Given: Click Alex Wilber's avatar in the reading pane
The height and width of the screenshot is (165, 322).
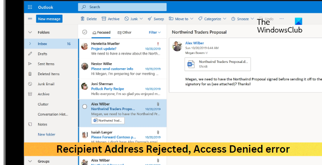Looking at the screenshot, I should tap(177, 46).
